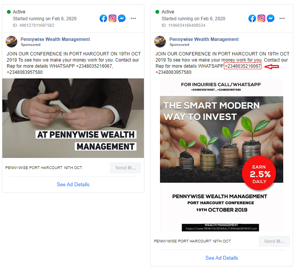
Task: Open See Ad Details on right ad
Action: tap(222, 258)
